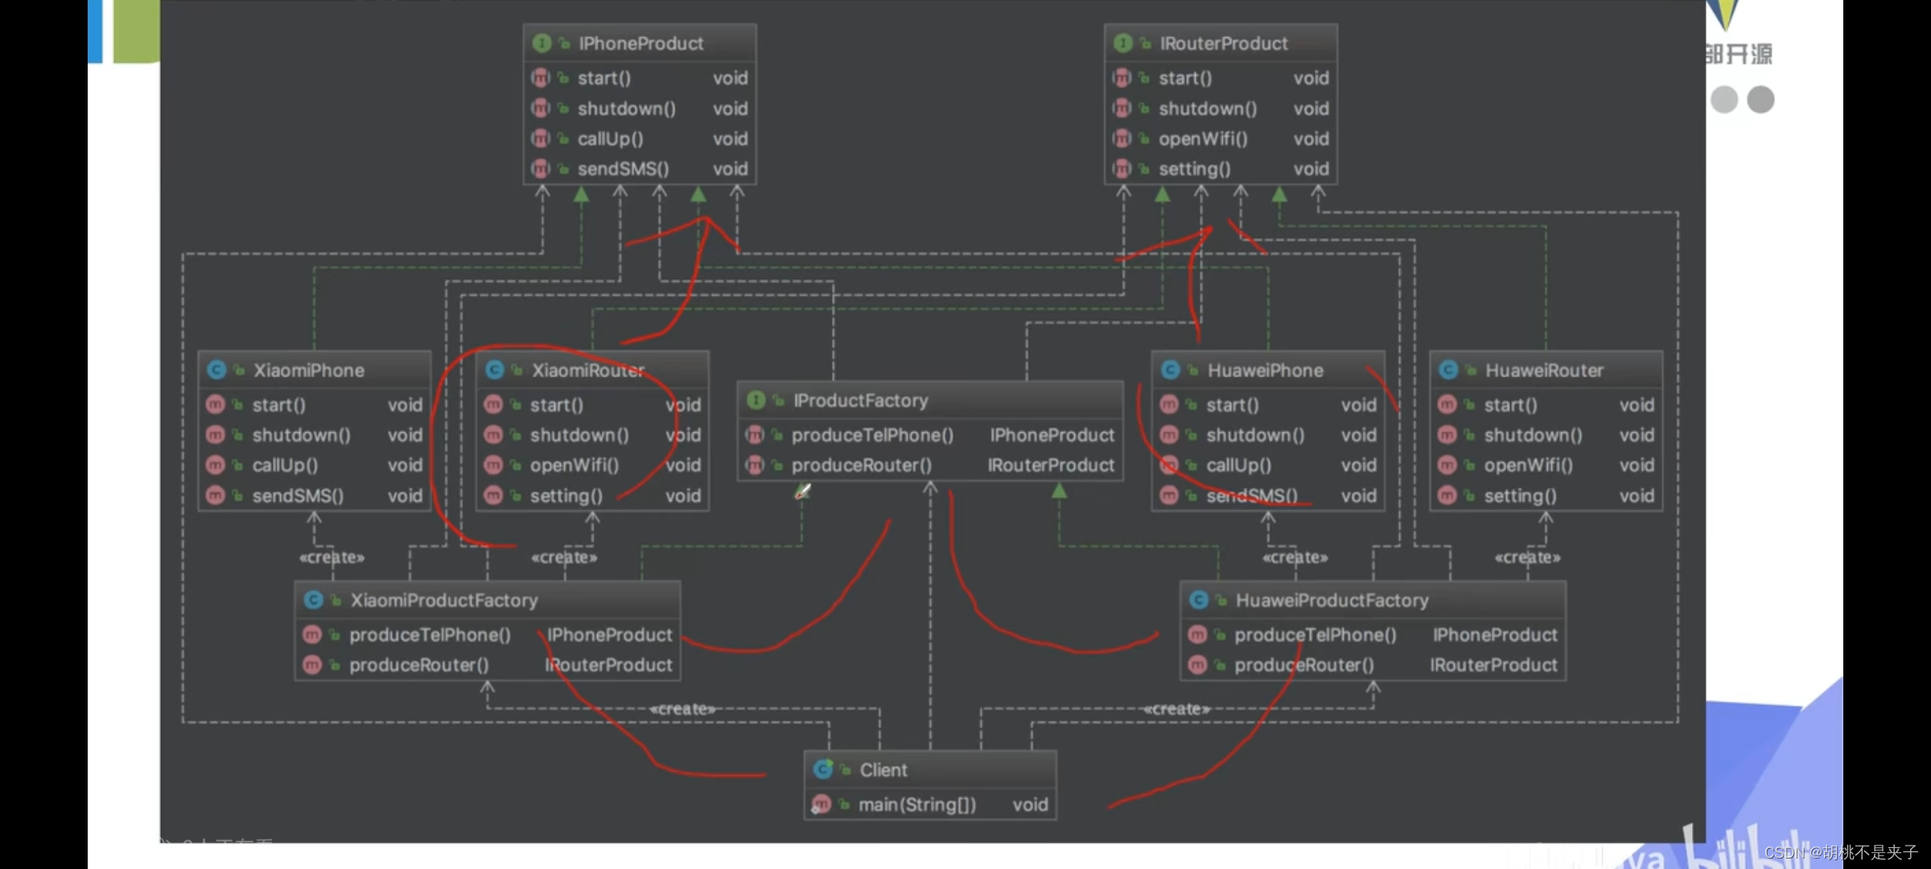Click method icon of produceTelPhone() in HuaweiProductFactory
Screen dimensions: 1931x869
click(1197, 635)
